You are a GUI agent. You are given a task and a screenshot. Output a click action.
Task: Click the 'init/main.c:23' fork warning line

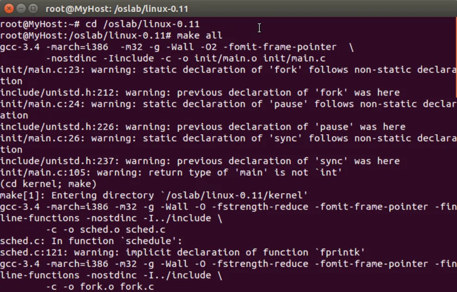tap(228, 75)
